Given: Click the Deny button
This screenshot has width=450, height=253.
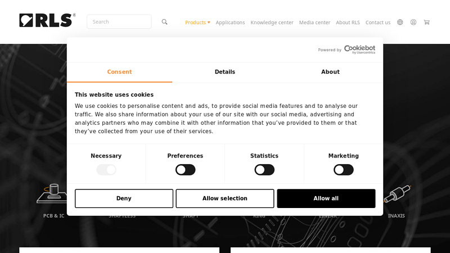Looking at the screenshot, I should [x=124, y=198].
